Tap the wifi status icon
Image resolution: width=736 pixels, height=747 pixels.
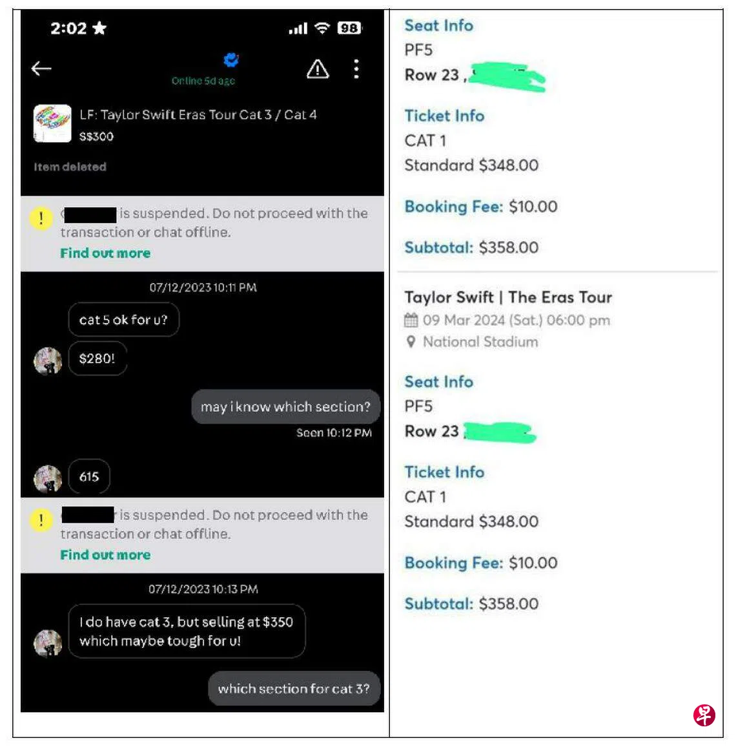323,28
